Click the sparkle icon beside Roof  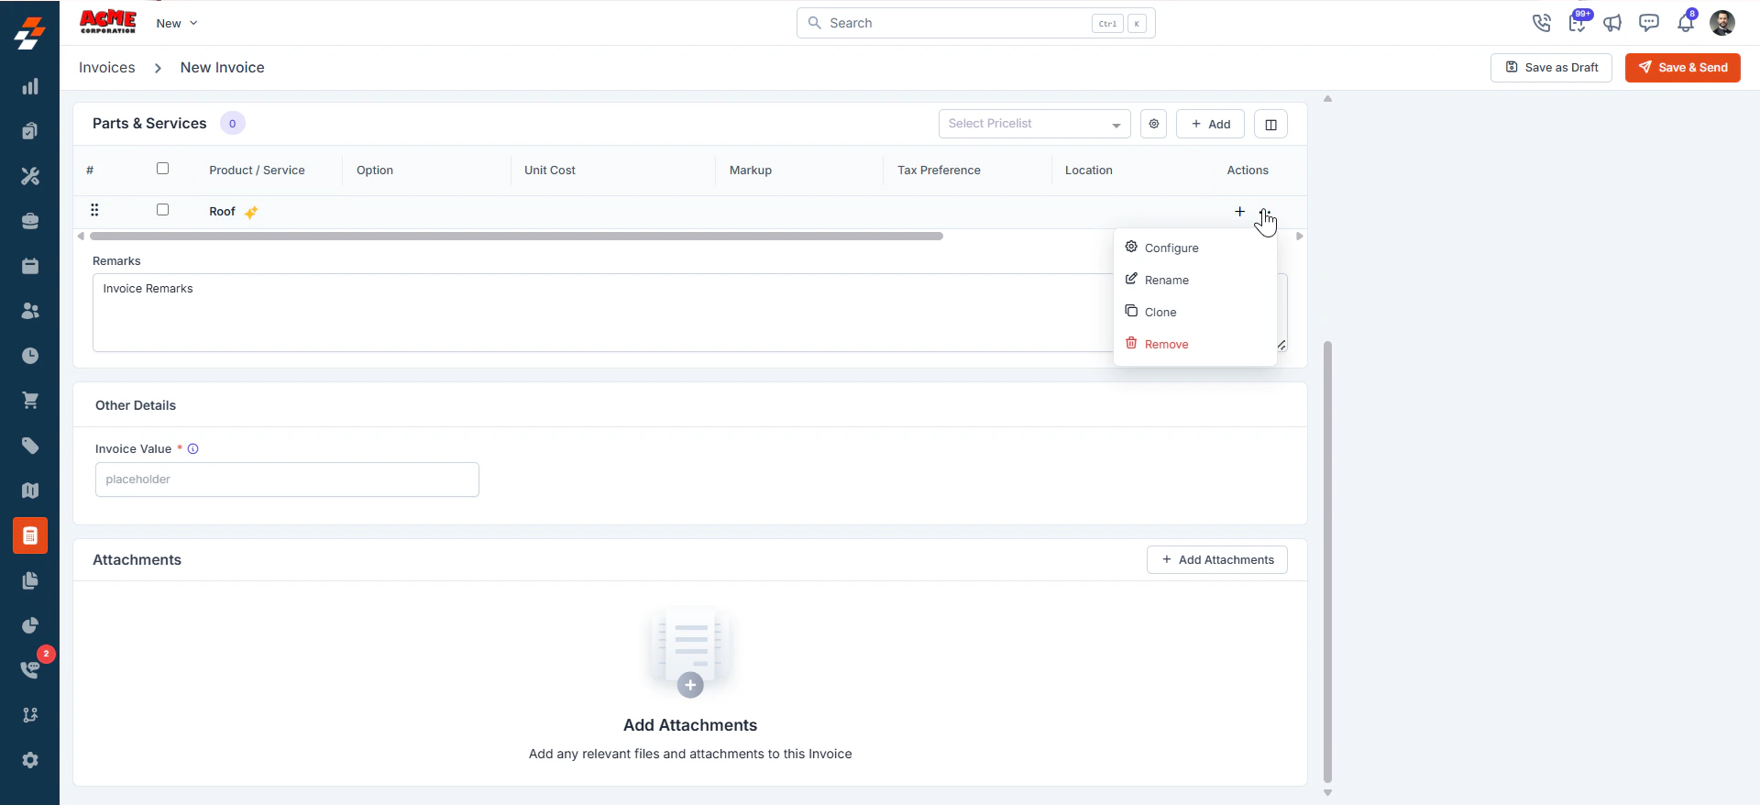(x=251, y=212)
